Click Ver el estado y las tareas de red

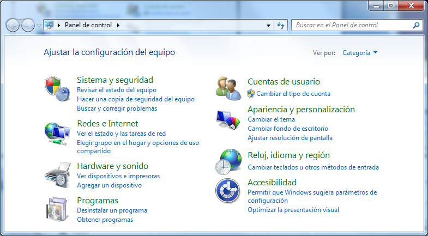121,134
